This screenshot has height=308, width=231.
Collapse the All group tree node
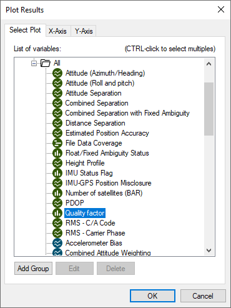pyautogui.click(x=34, y=63)
